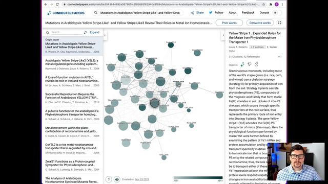Click the magnifier icon in header search
328x184 pixels.
click(x=96, y=13)
